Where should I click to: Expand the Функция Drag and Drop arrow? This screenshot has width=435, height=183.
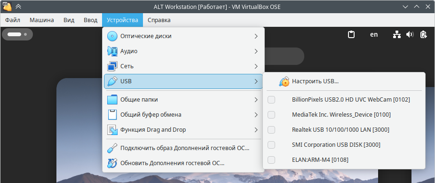click(x=256, y=130)
